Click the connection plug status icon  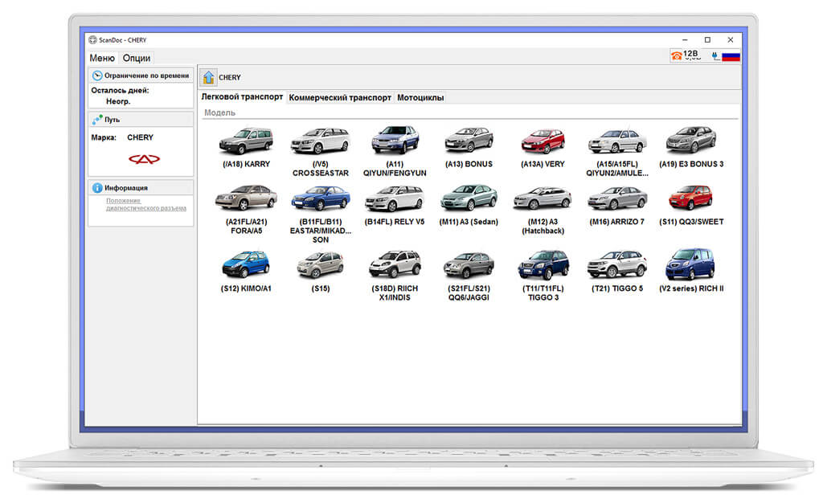[x=714, y=55]
